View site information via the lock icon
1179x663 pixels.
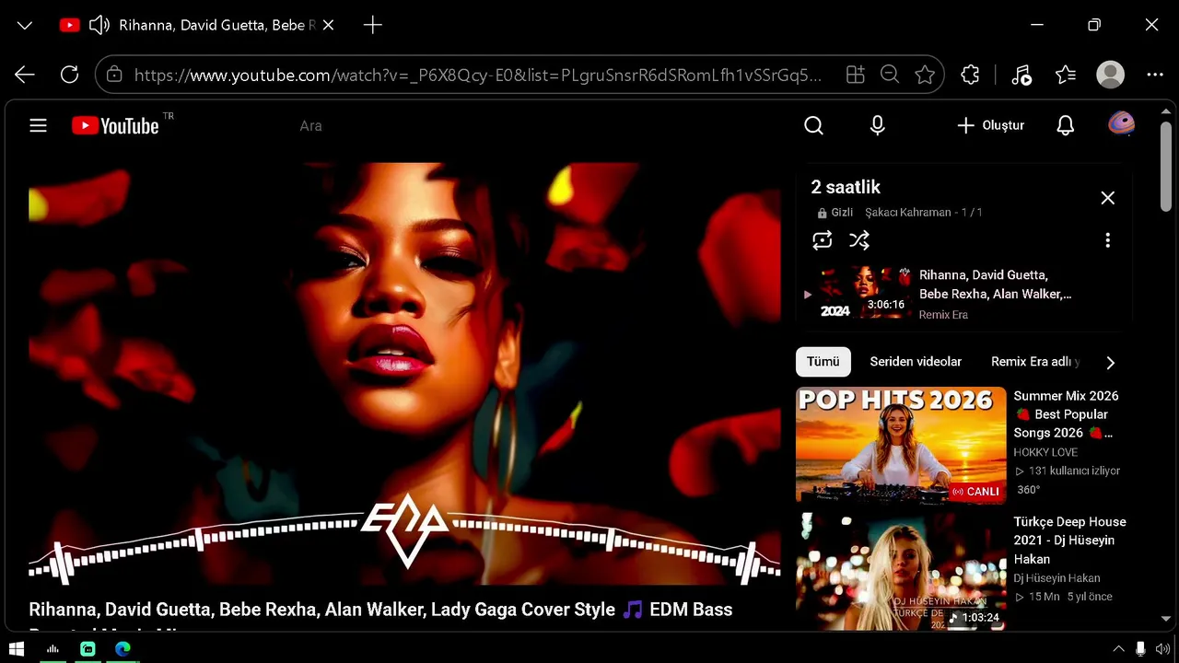pyautogui.click(x=114, y=75)
